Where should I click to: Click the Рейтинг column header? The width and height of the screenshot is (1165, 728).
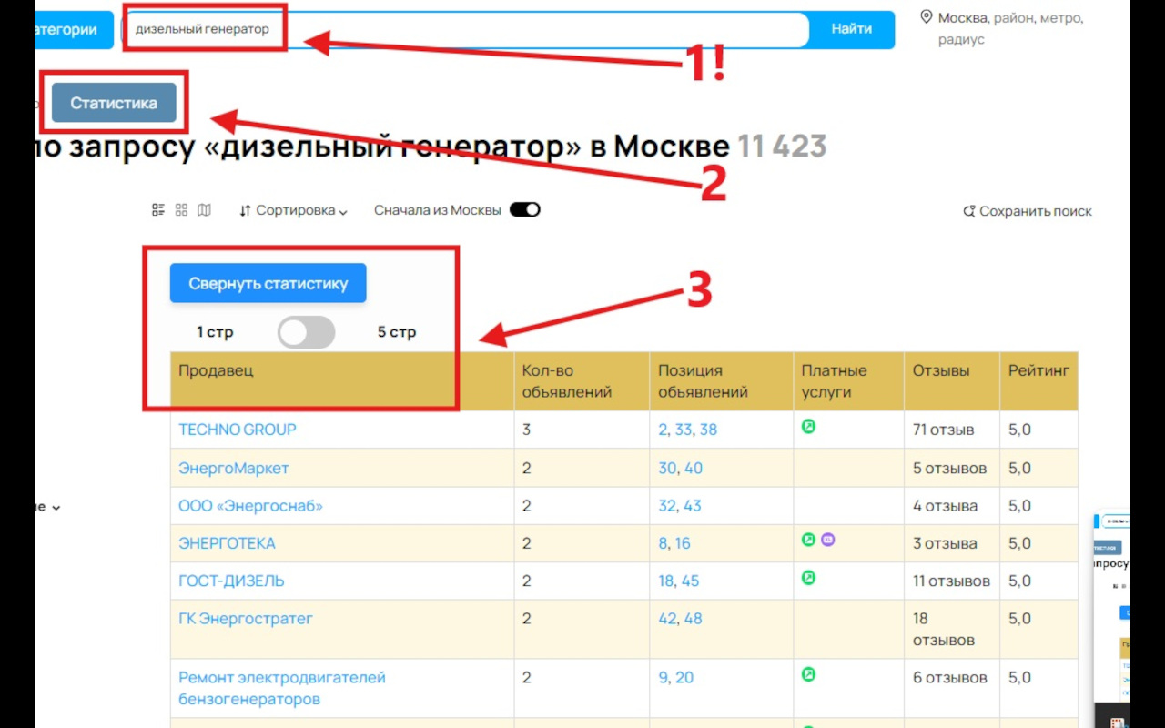click(1038, 381)
